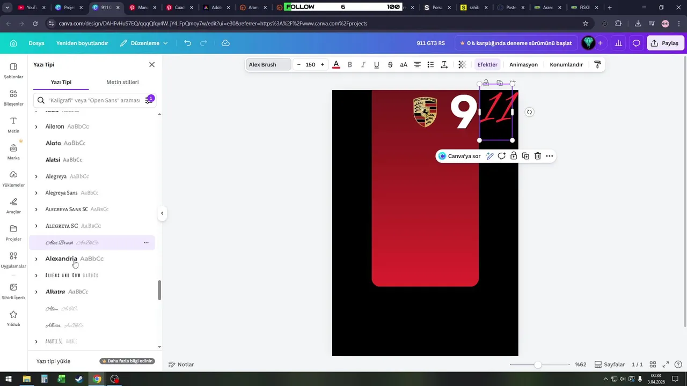
Task: Open the Uygulamalar sidebar panel
Action: coord(13,260)
